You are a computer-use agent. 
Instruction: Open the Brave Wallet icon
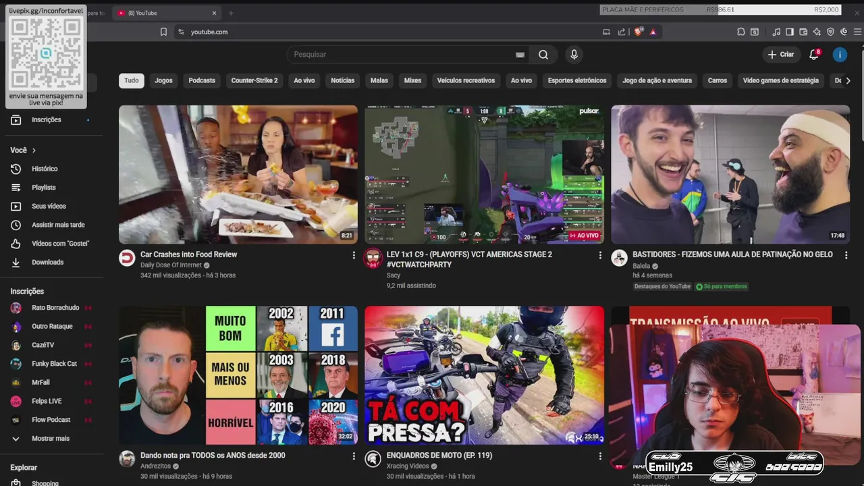pyautogui.click(x=803, y=32)
